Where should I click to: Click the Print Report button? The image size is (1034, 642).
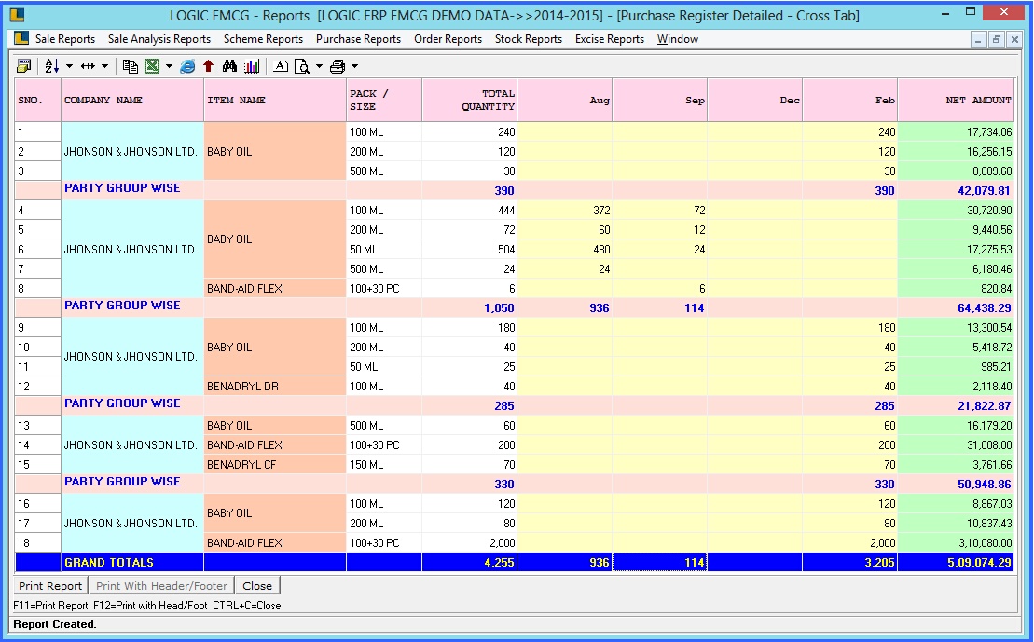50,586
